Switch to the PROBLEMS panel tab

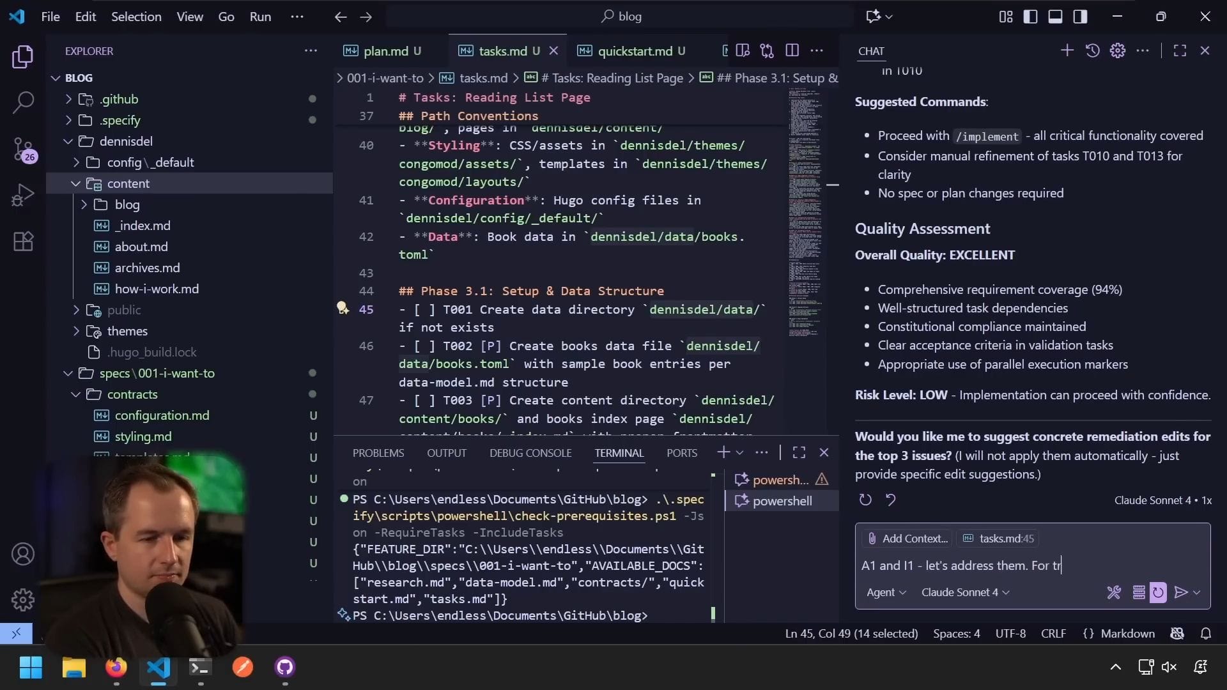pyautogui.click(x=378, y=452)
